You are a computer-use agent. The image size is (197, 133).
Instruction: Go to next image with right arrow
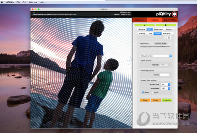point(166,25)
